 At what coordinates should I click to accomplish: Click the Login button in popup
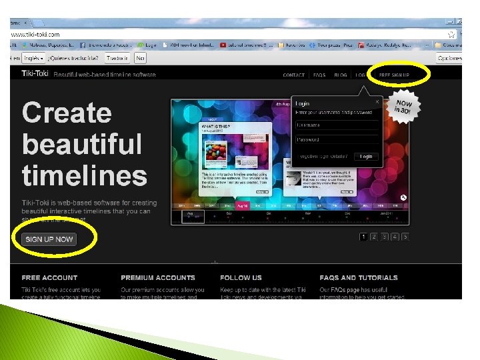click(x=366, y=157)
